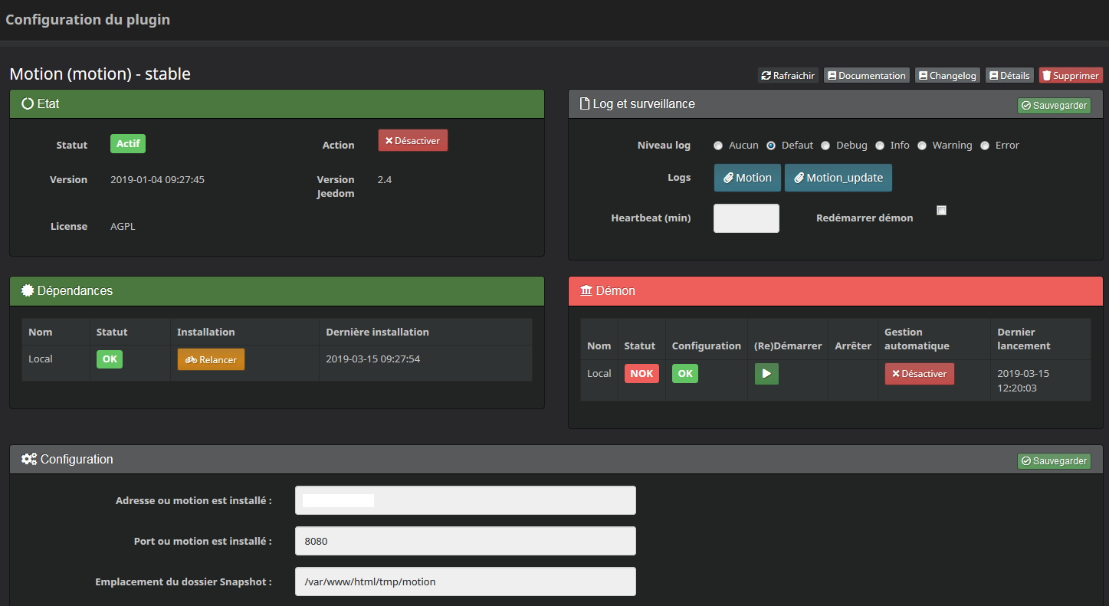1109x606 pixels.
Task: Click the Dernier lancement date value
Action: click(x=1023, y=381)
